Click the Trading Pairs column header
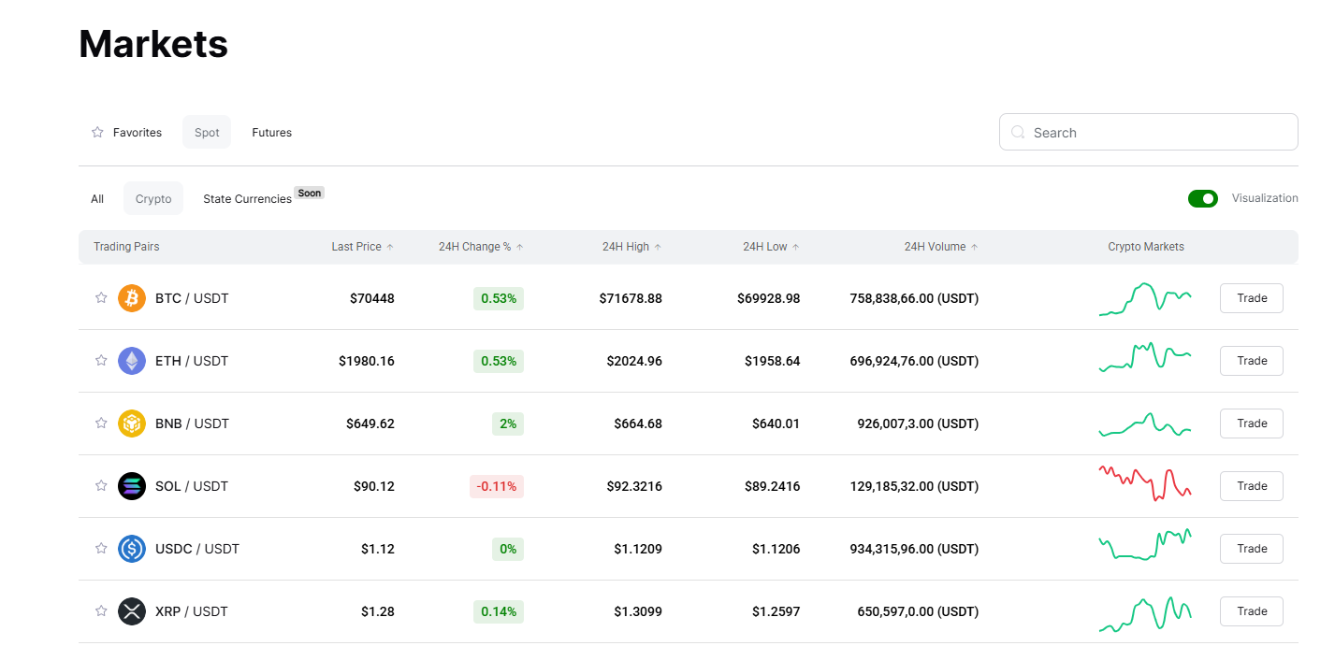1335x646 pixels. (126, 247)
